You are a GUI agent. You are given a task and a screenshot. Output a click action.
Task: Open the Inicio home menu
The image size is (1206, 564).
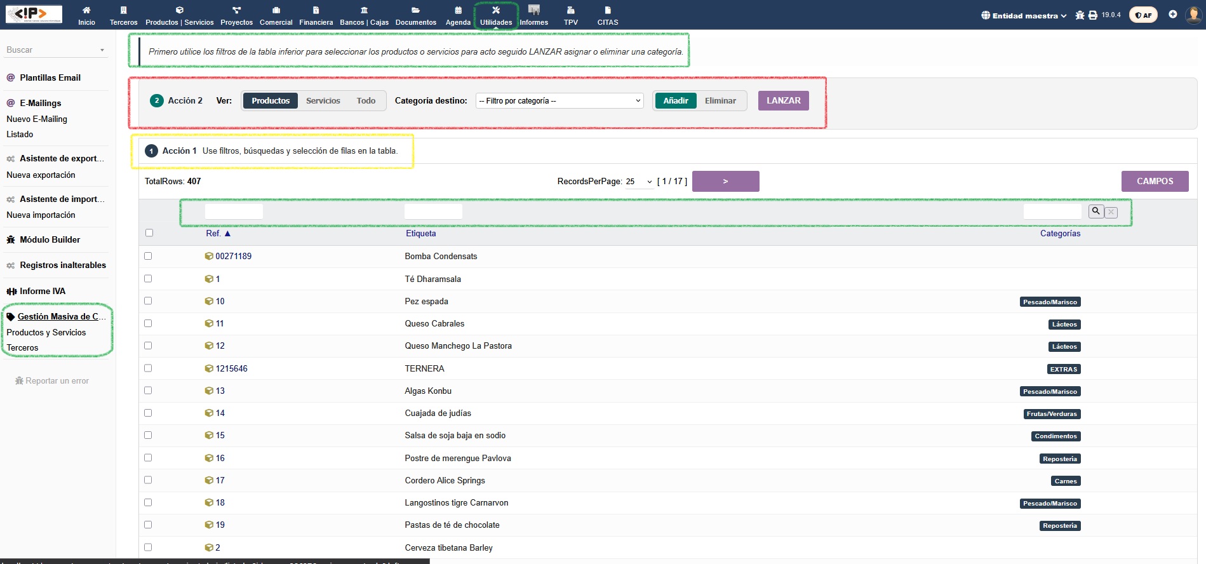[86, 16]
